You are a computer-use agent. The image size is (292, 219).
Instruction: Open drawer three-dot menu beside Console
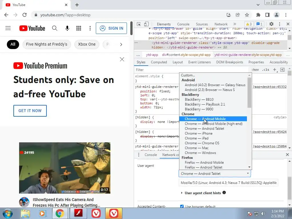139,155
